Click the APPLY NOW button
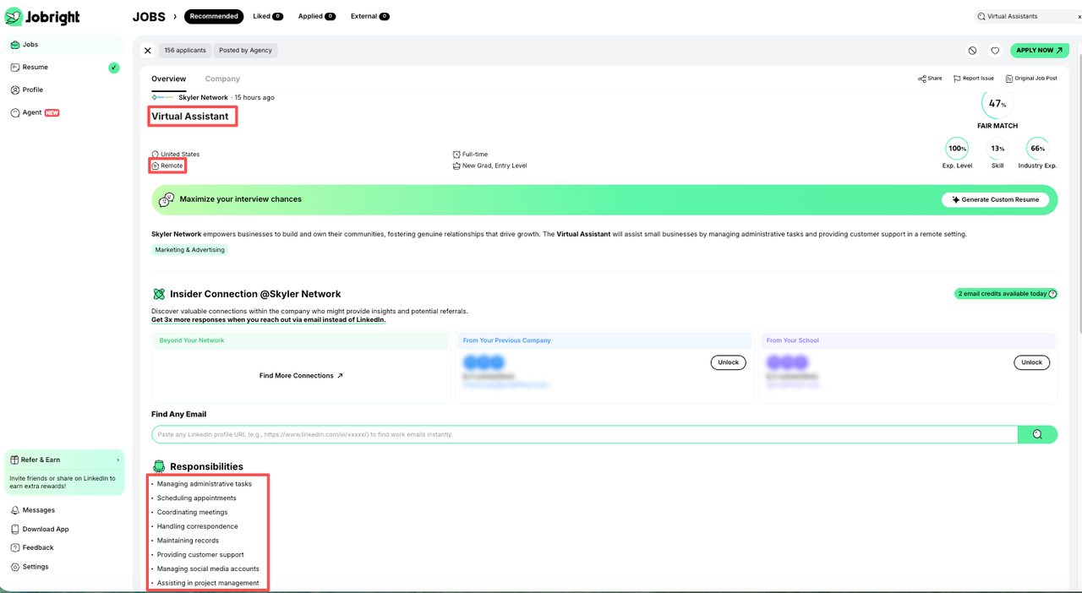Screen dimensions: 1082x593 pyautogui.click(x=1040, y=51)
